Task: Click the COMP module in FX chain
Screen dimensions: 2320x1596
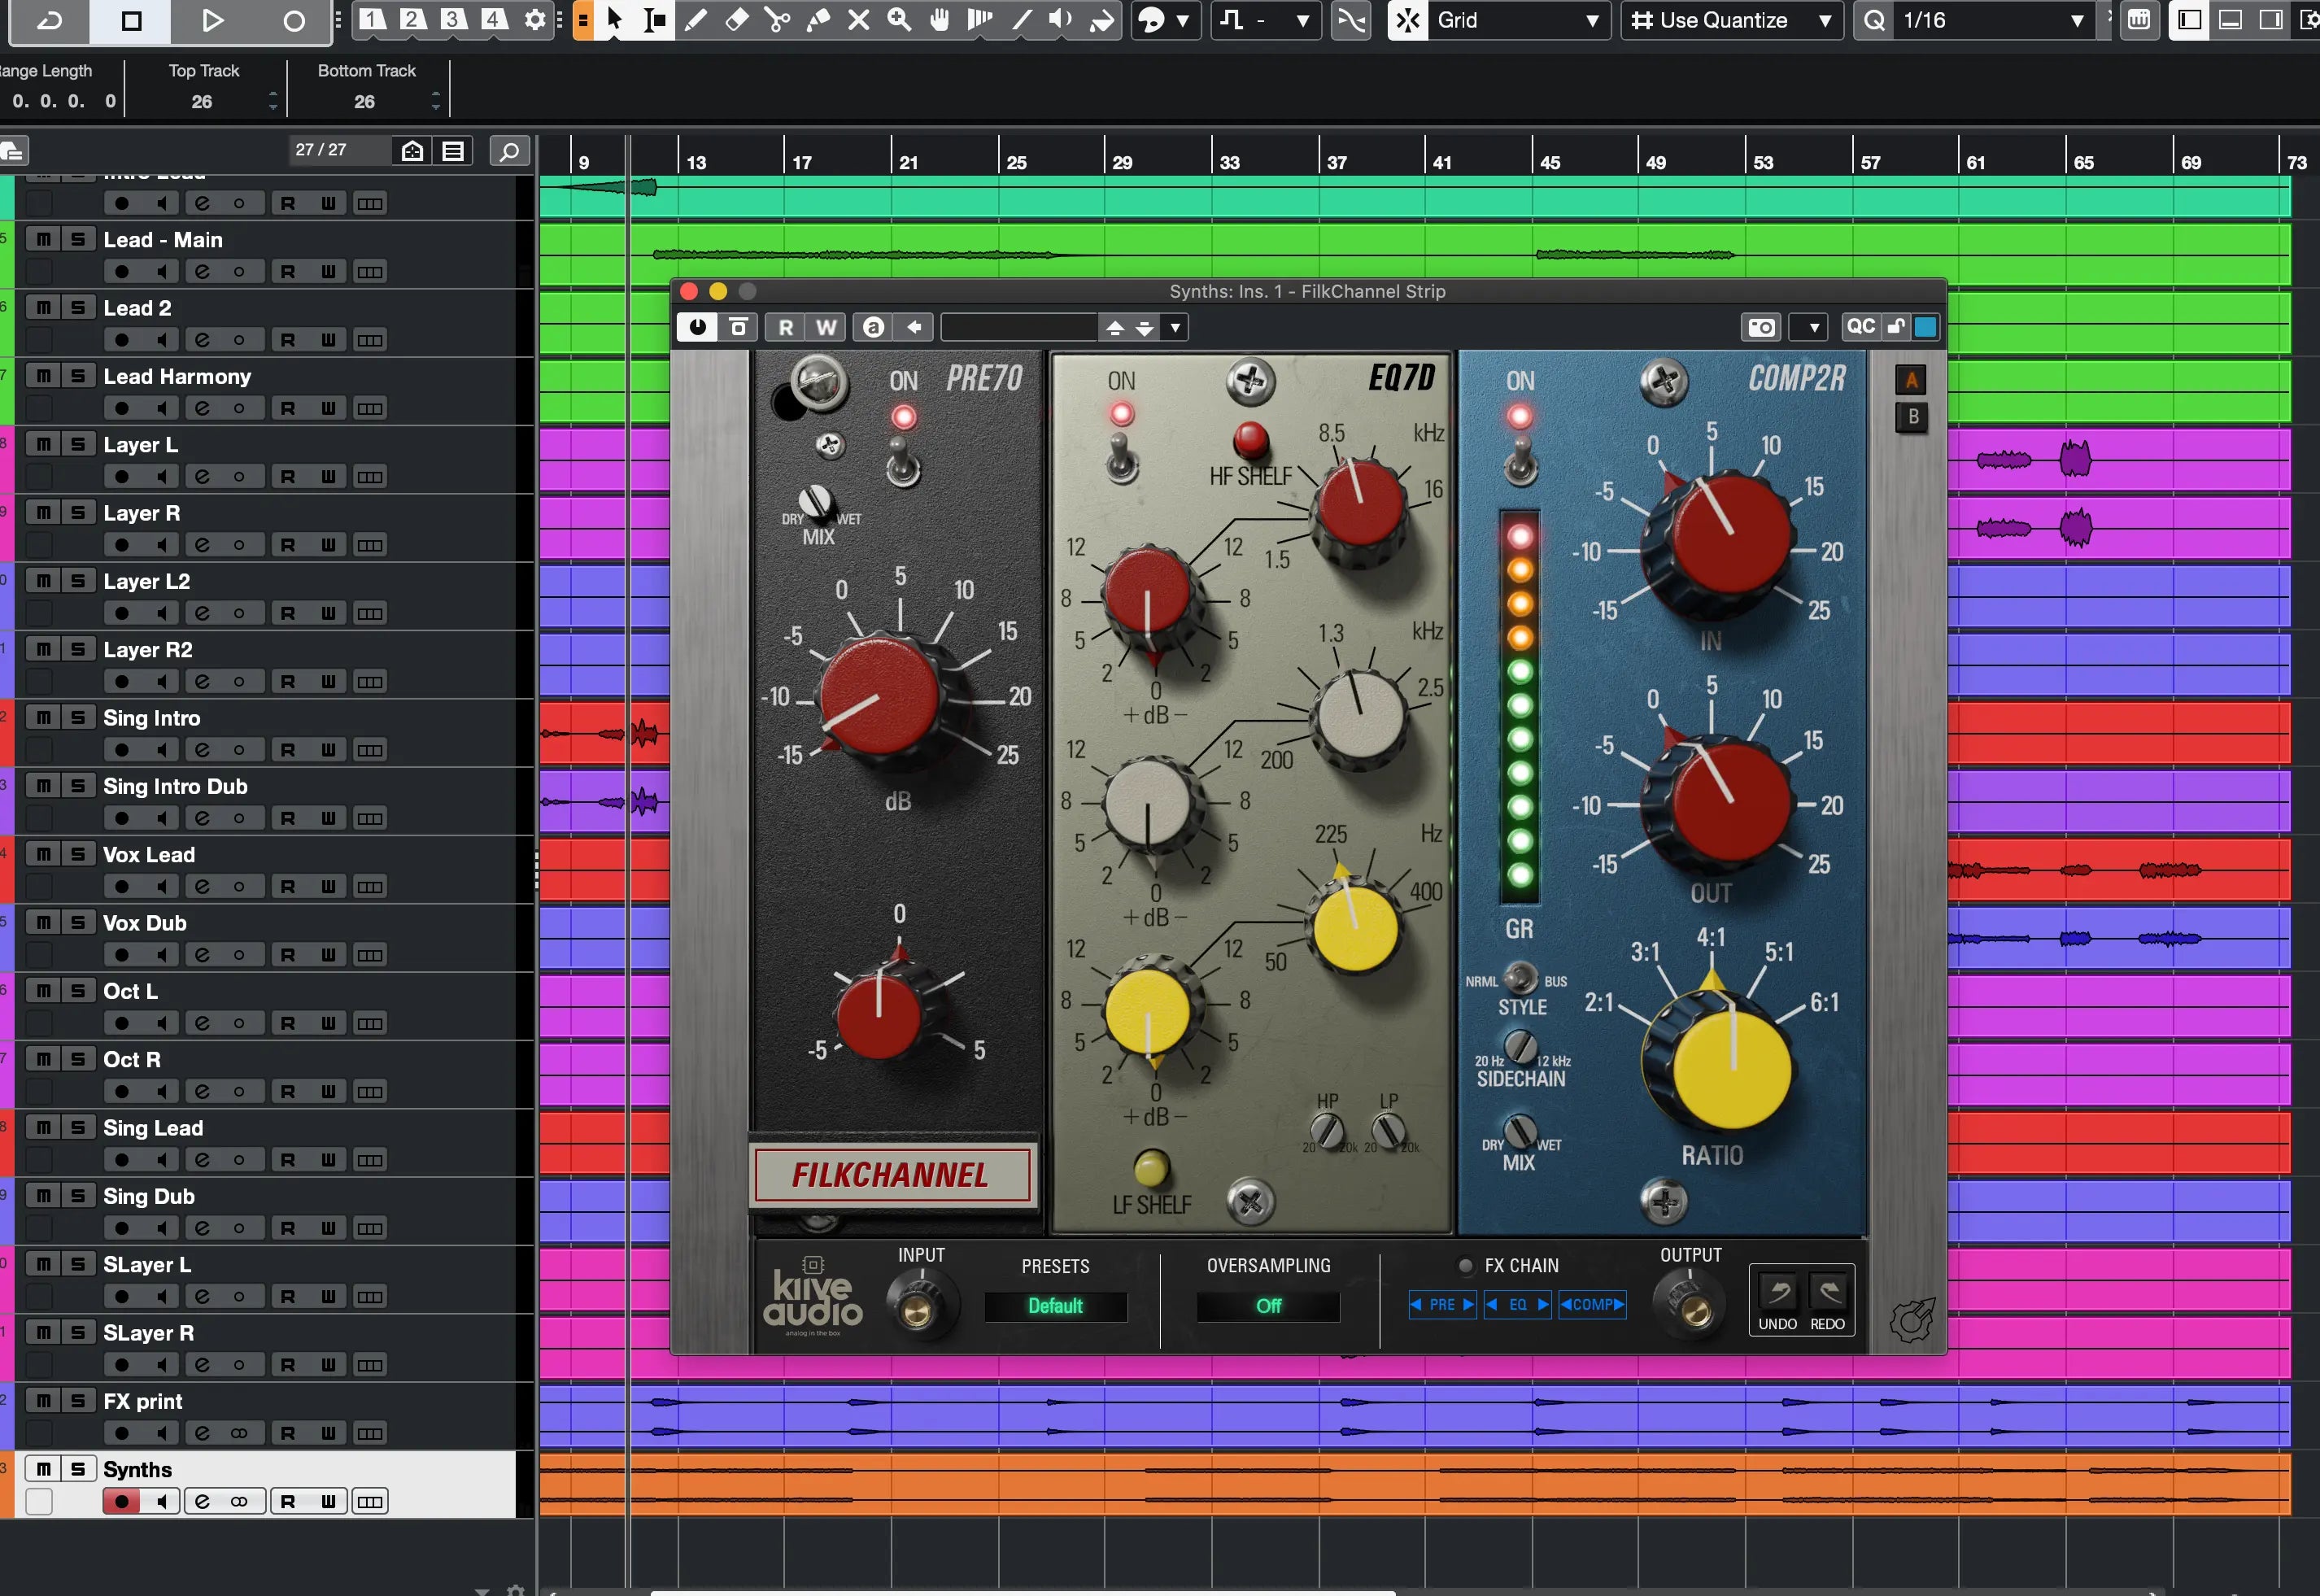Action: [x=1592, y=1304]
